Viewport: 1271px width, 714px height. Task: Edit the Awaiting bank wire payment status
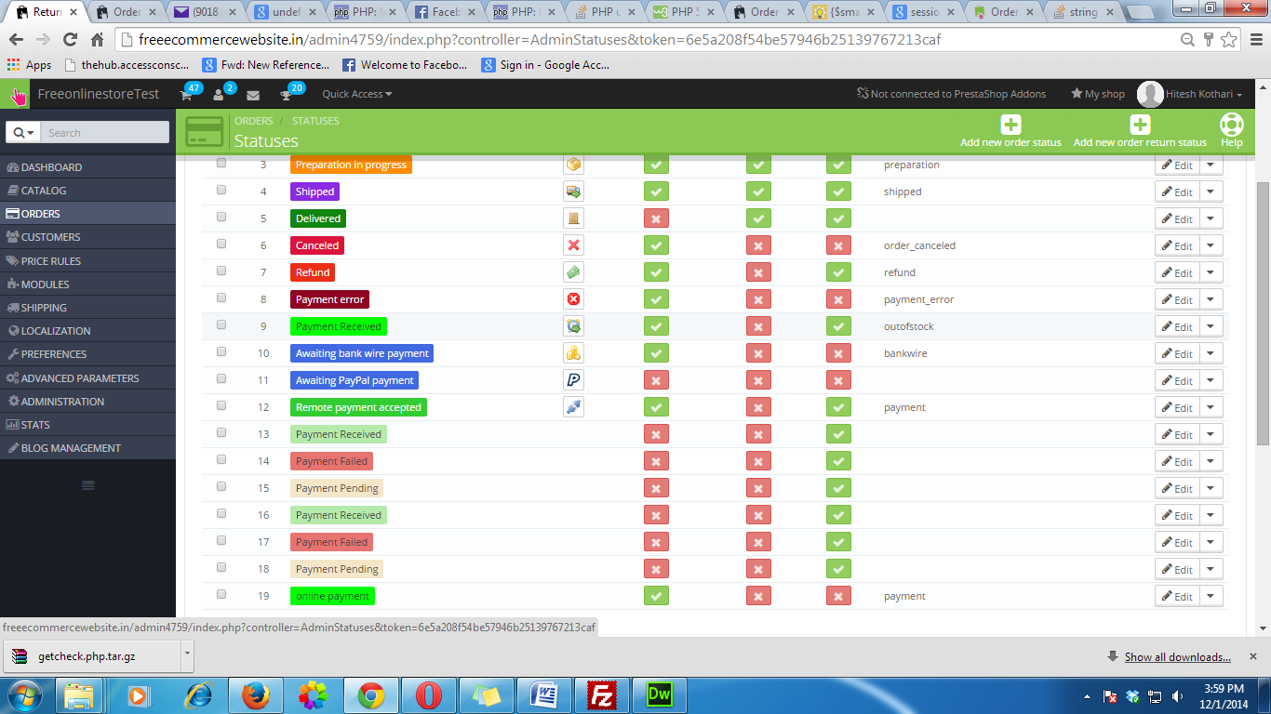pos(1177,353)
